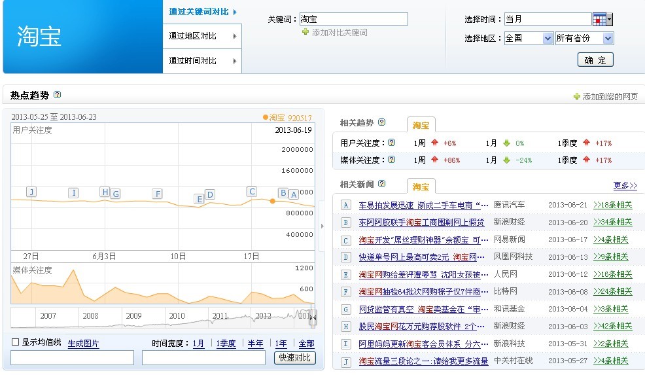Image resolution: width=645 pixels, height=375 pixels.
Task: Click the timeline range slider handle
Action: (313, 318)
